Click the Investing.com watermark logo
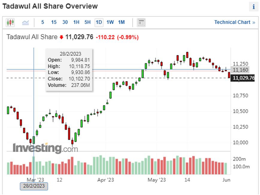Screen dimensions: 260x195 45,148
